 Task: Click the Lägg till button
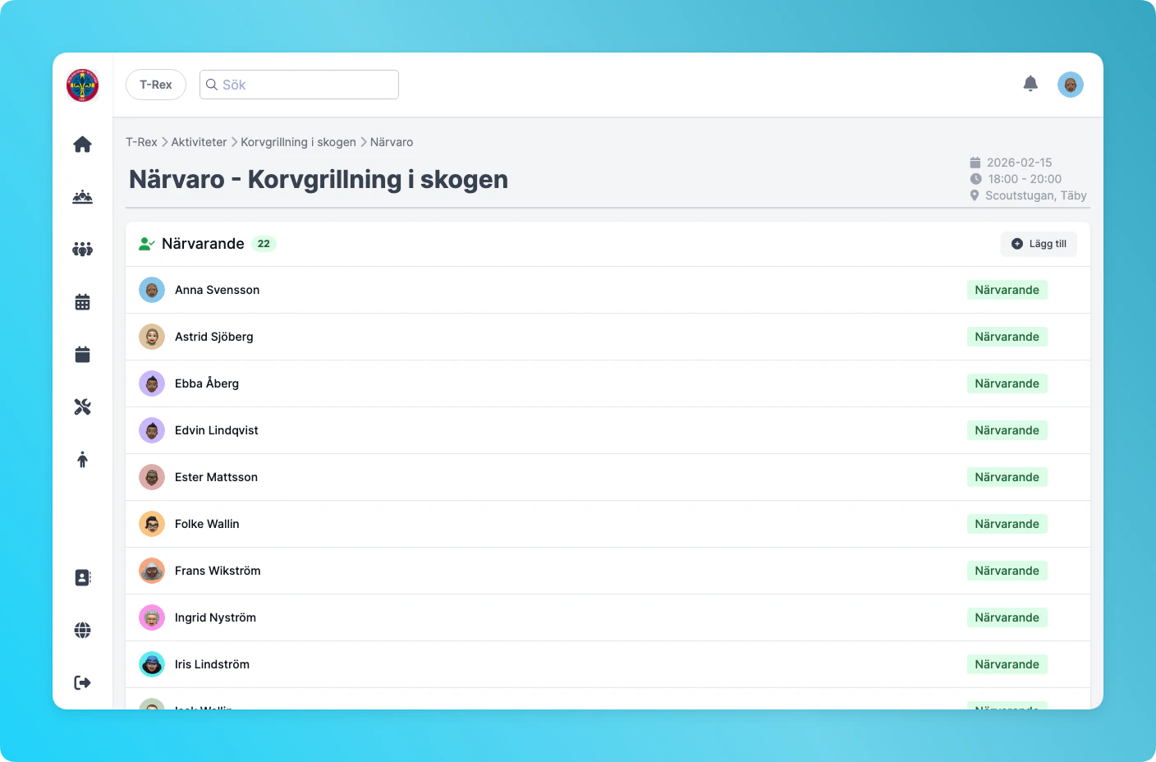click(x=1039, y=244)
